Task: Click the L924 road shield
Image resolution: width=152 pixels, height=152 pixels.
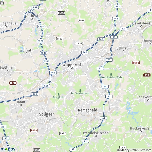Action: [x=82, y=20]
